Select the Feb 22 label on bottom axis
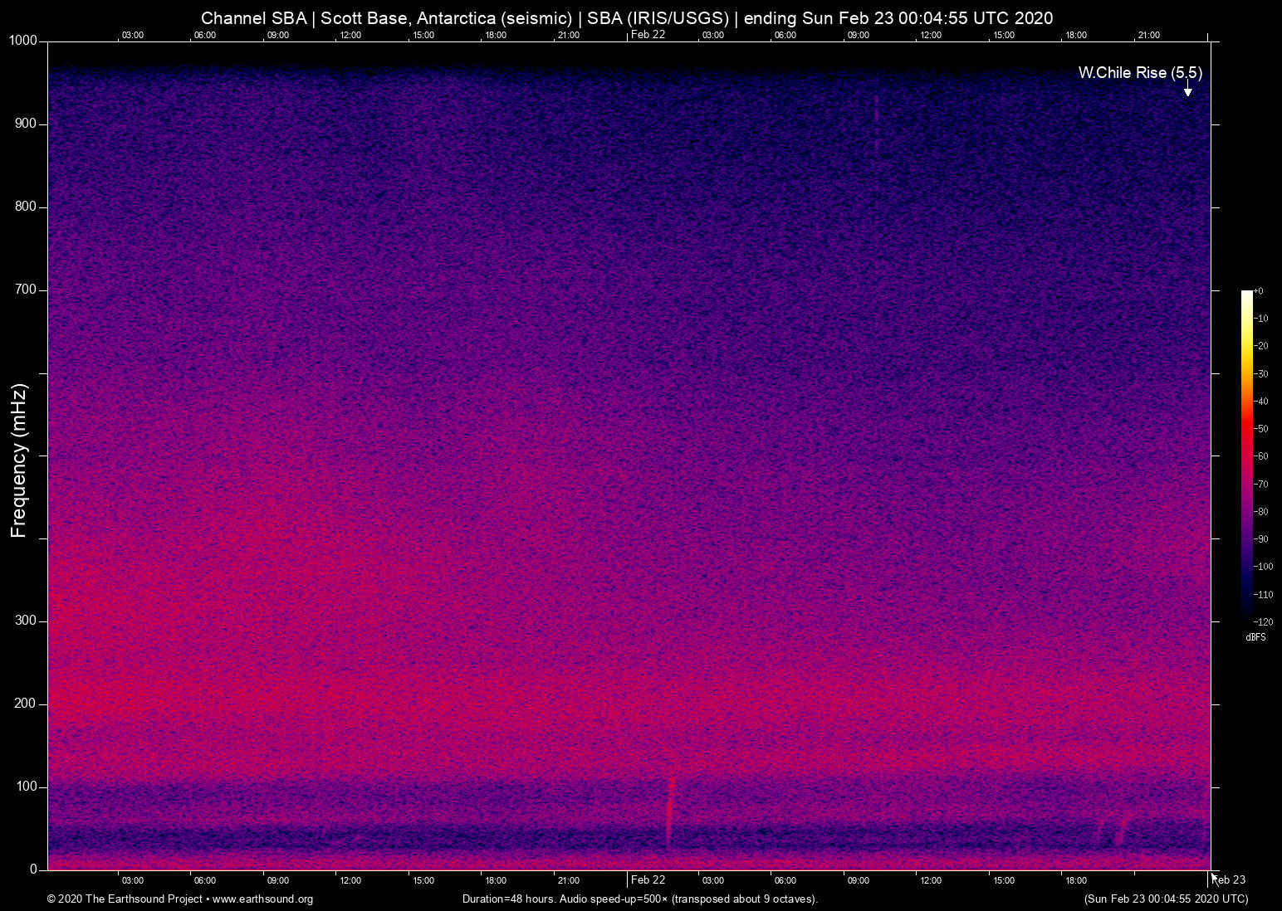The width and height of the screenshot is (1282, 911). (648, 879)
